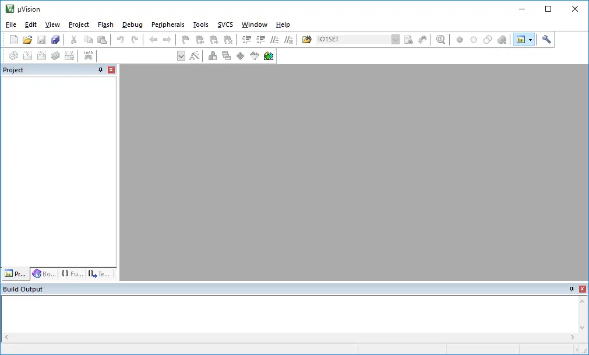Open the SVCS menu
Screen dimensions: 589x355
coord(225,24)
